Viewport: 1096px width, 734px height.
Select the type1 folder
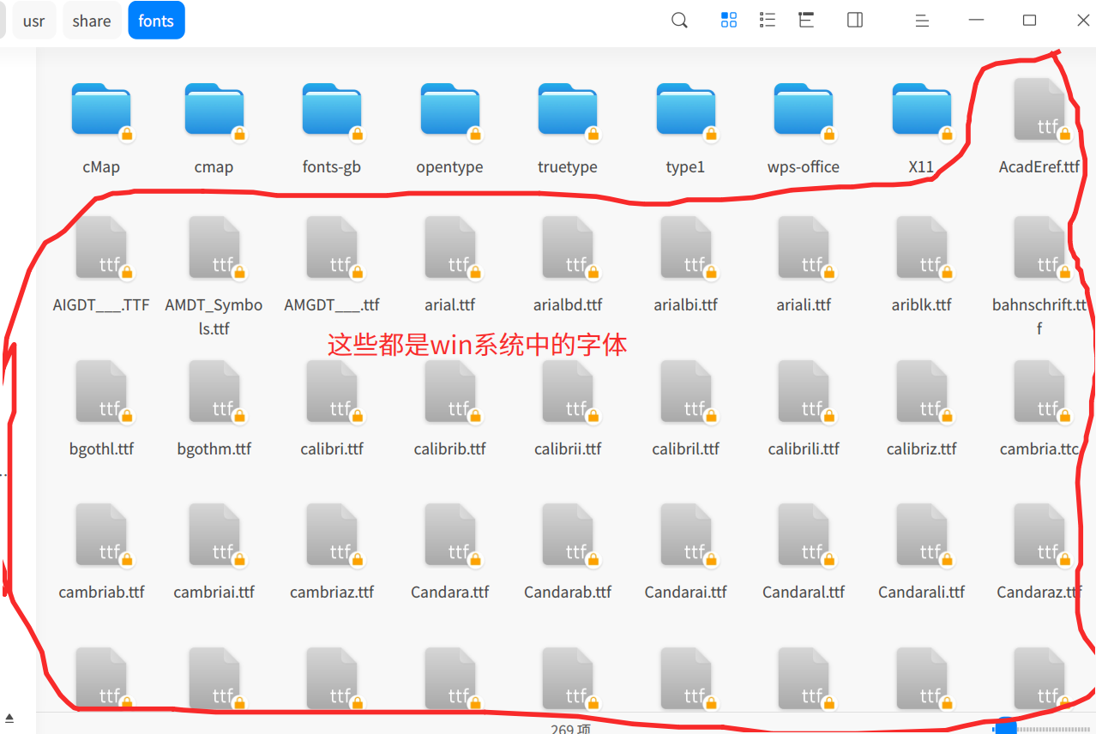[685, 111]
